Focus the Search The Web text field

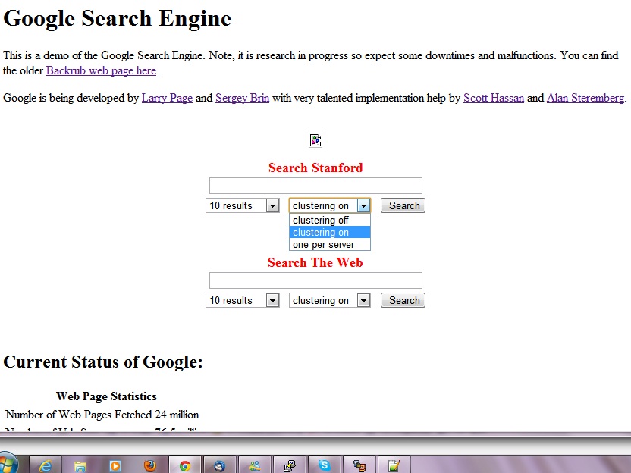(x=315, y=280)
